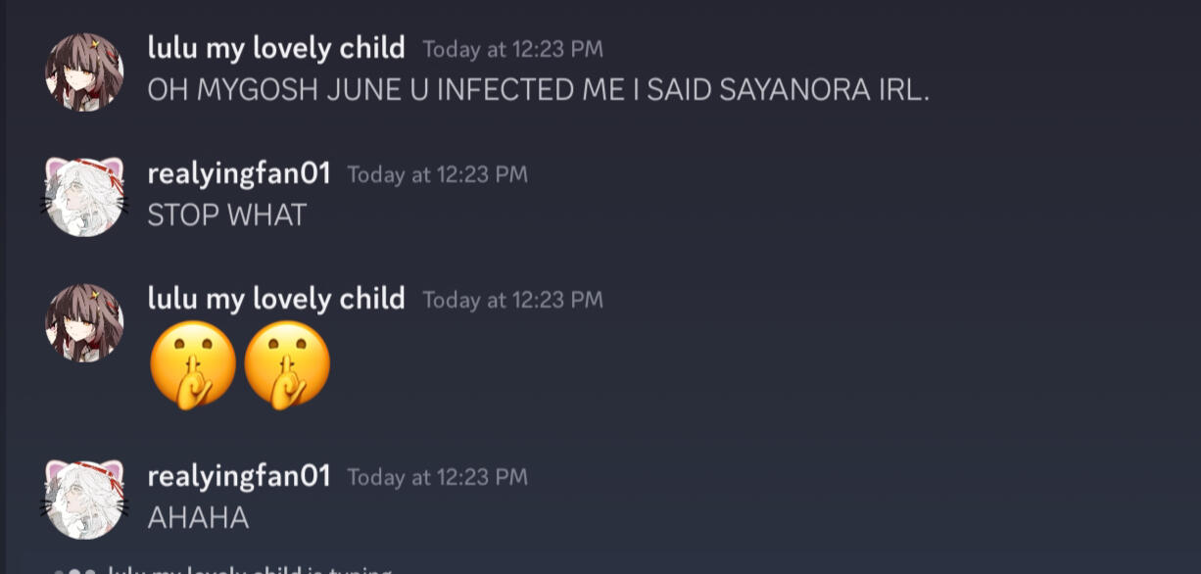
Task: Click the timestamp of the STOP WHAT message
Action: pyautogui.click(x=437, y=174)
